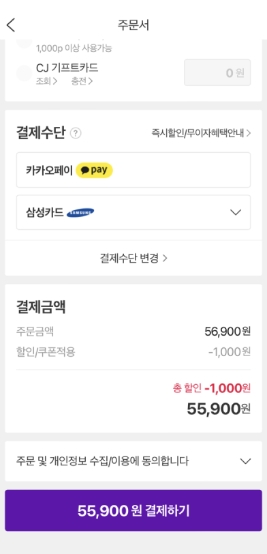Screen dimensions: 267x554
Task: Open the 삼성카드 selection combo box
Action: pos(133,212)
